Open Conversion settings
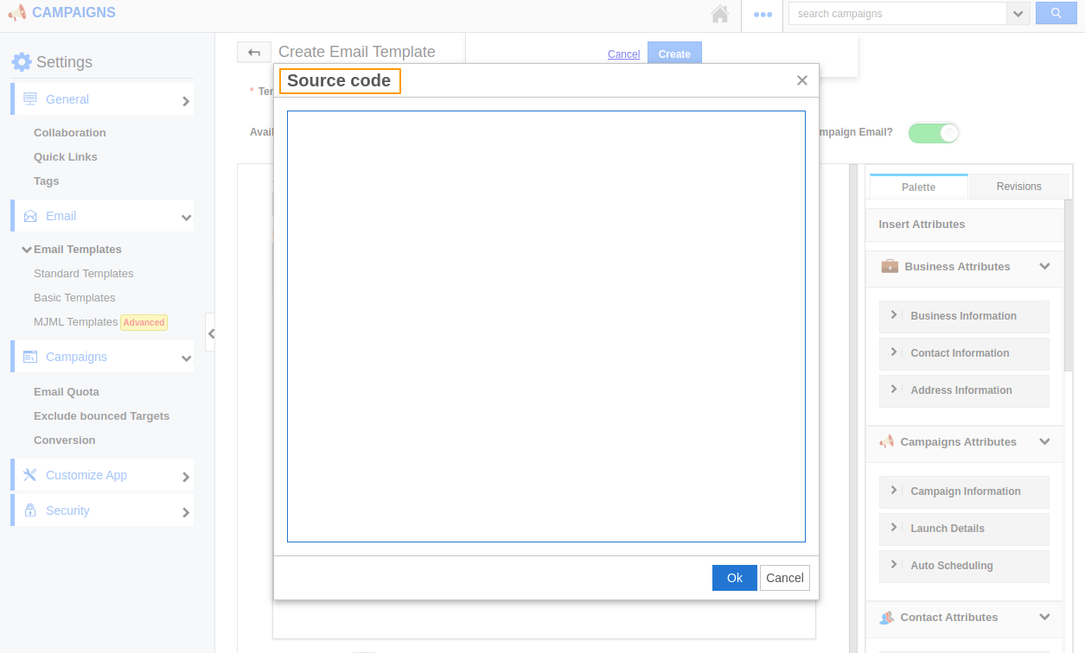The height and width of the screenshot is (653, 1085). click(65, 440)
